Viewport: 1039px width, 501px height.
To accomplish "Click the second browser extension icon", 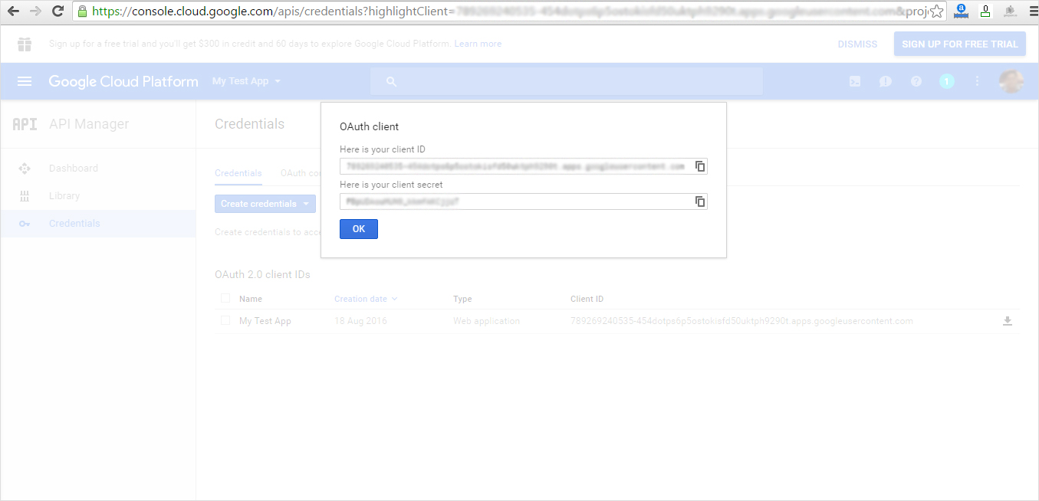I will tap(985, 11).
